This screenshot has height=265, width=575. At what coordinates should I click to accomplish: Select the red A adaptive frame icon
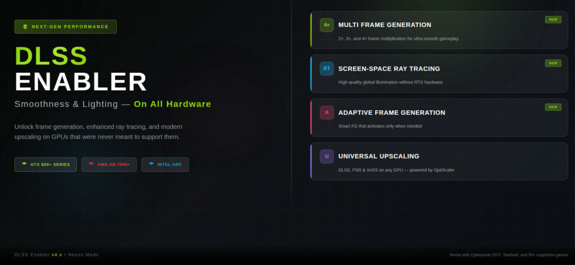click(x=327, y=113)
